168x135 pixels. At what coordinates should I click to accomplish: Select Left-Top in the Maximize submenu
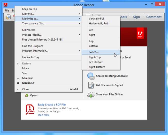pyautogui.click(x=94, y=52)
